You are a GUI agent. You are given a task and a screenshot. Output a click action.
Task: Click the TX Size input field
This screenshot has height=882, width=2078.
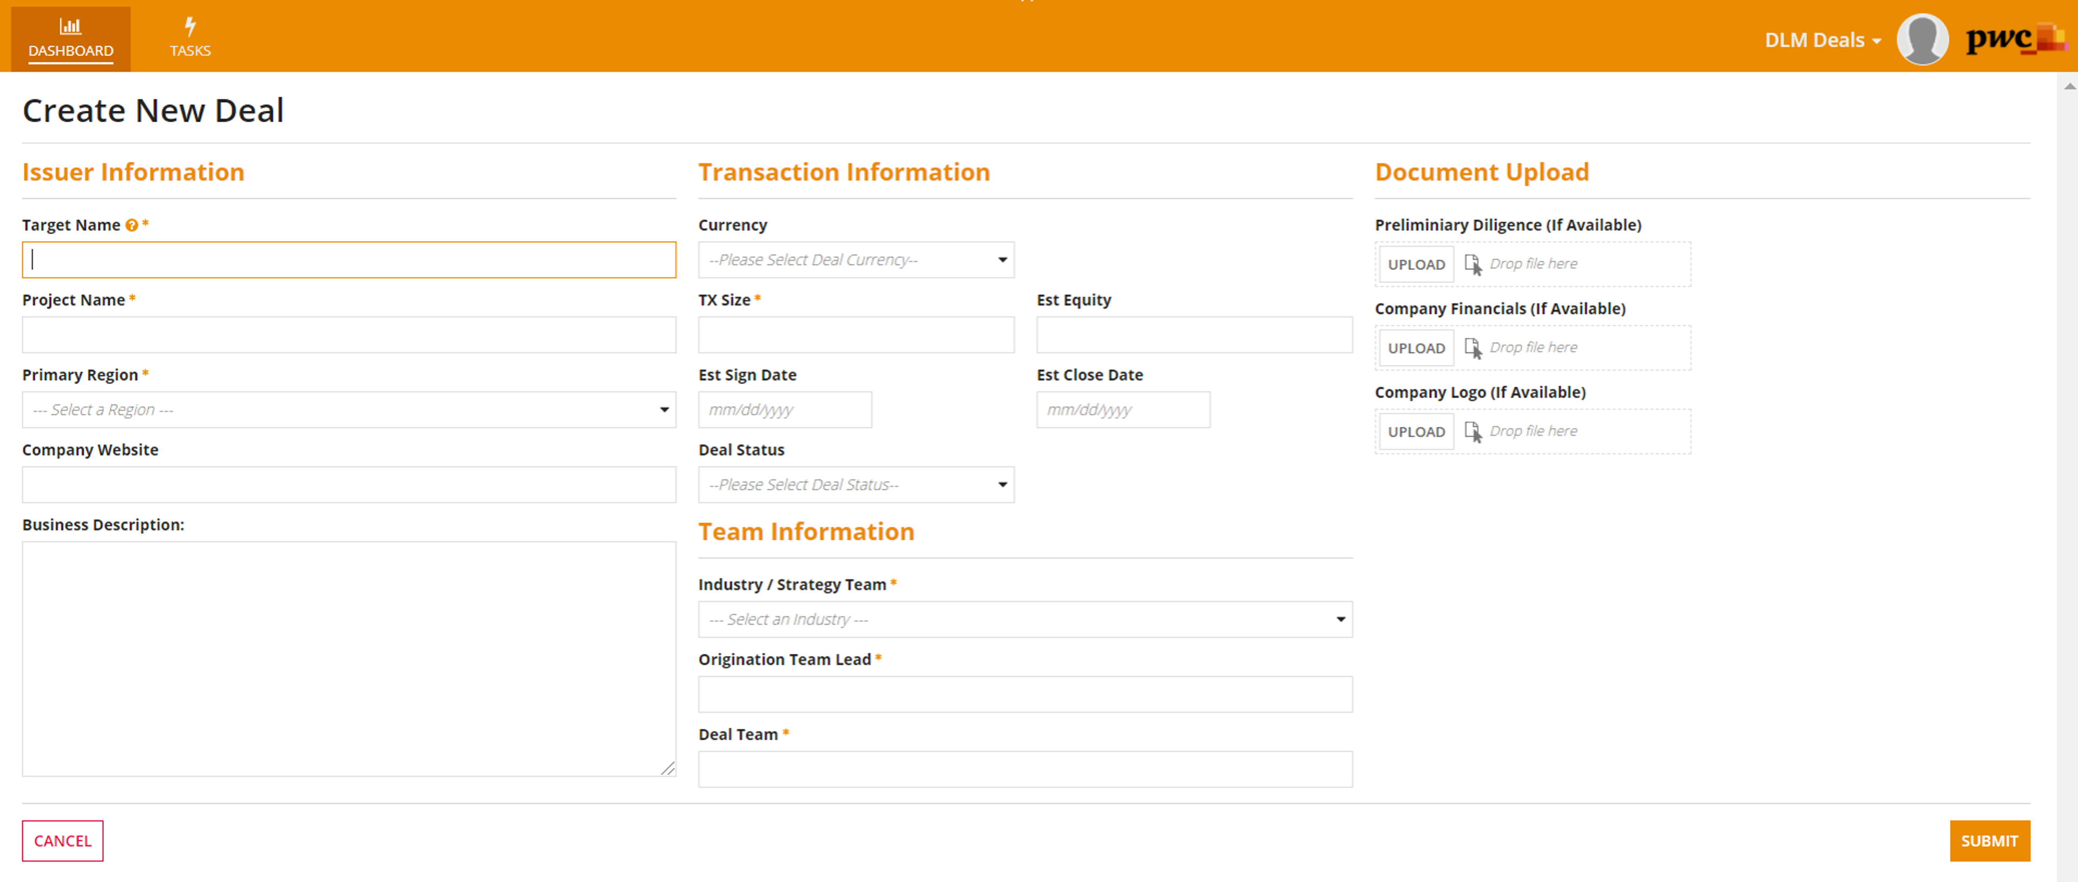click(x=856, y=335)
